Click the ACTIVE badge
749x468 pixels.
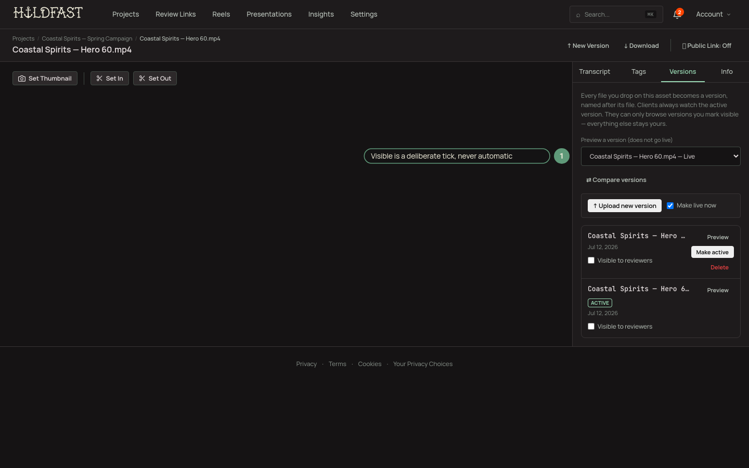coord(600,303)
